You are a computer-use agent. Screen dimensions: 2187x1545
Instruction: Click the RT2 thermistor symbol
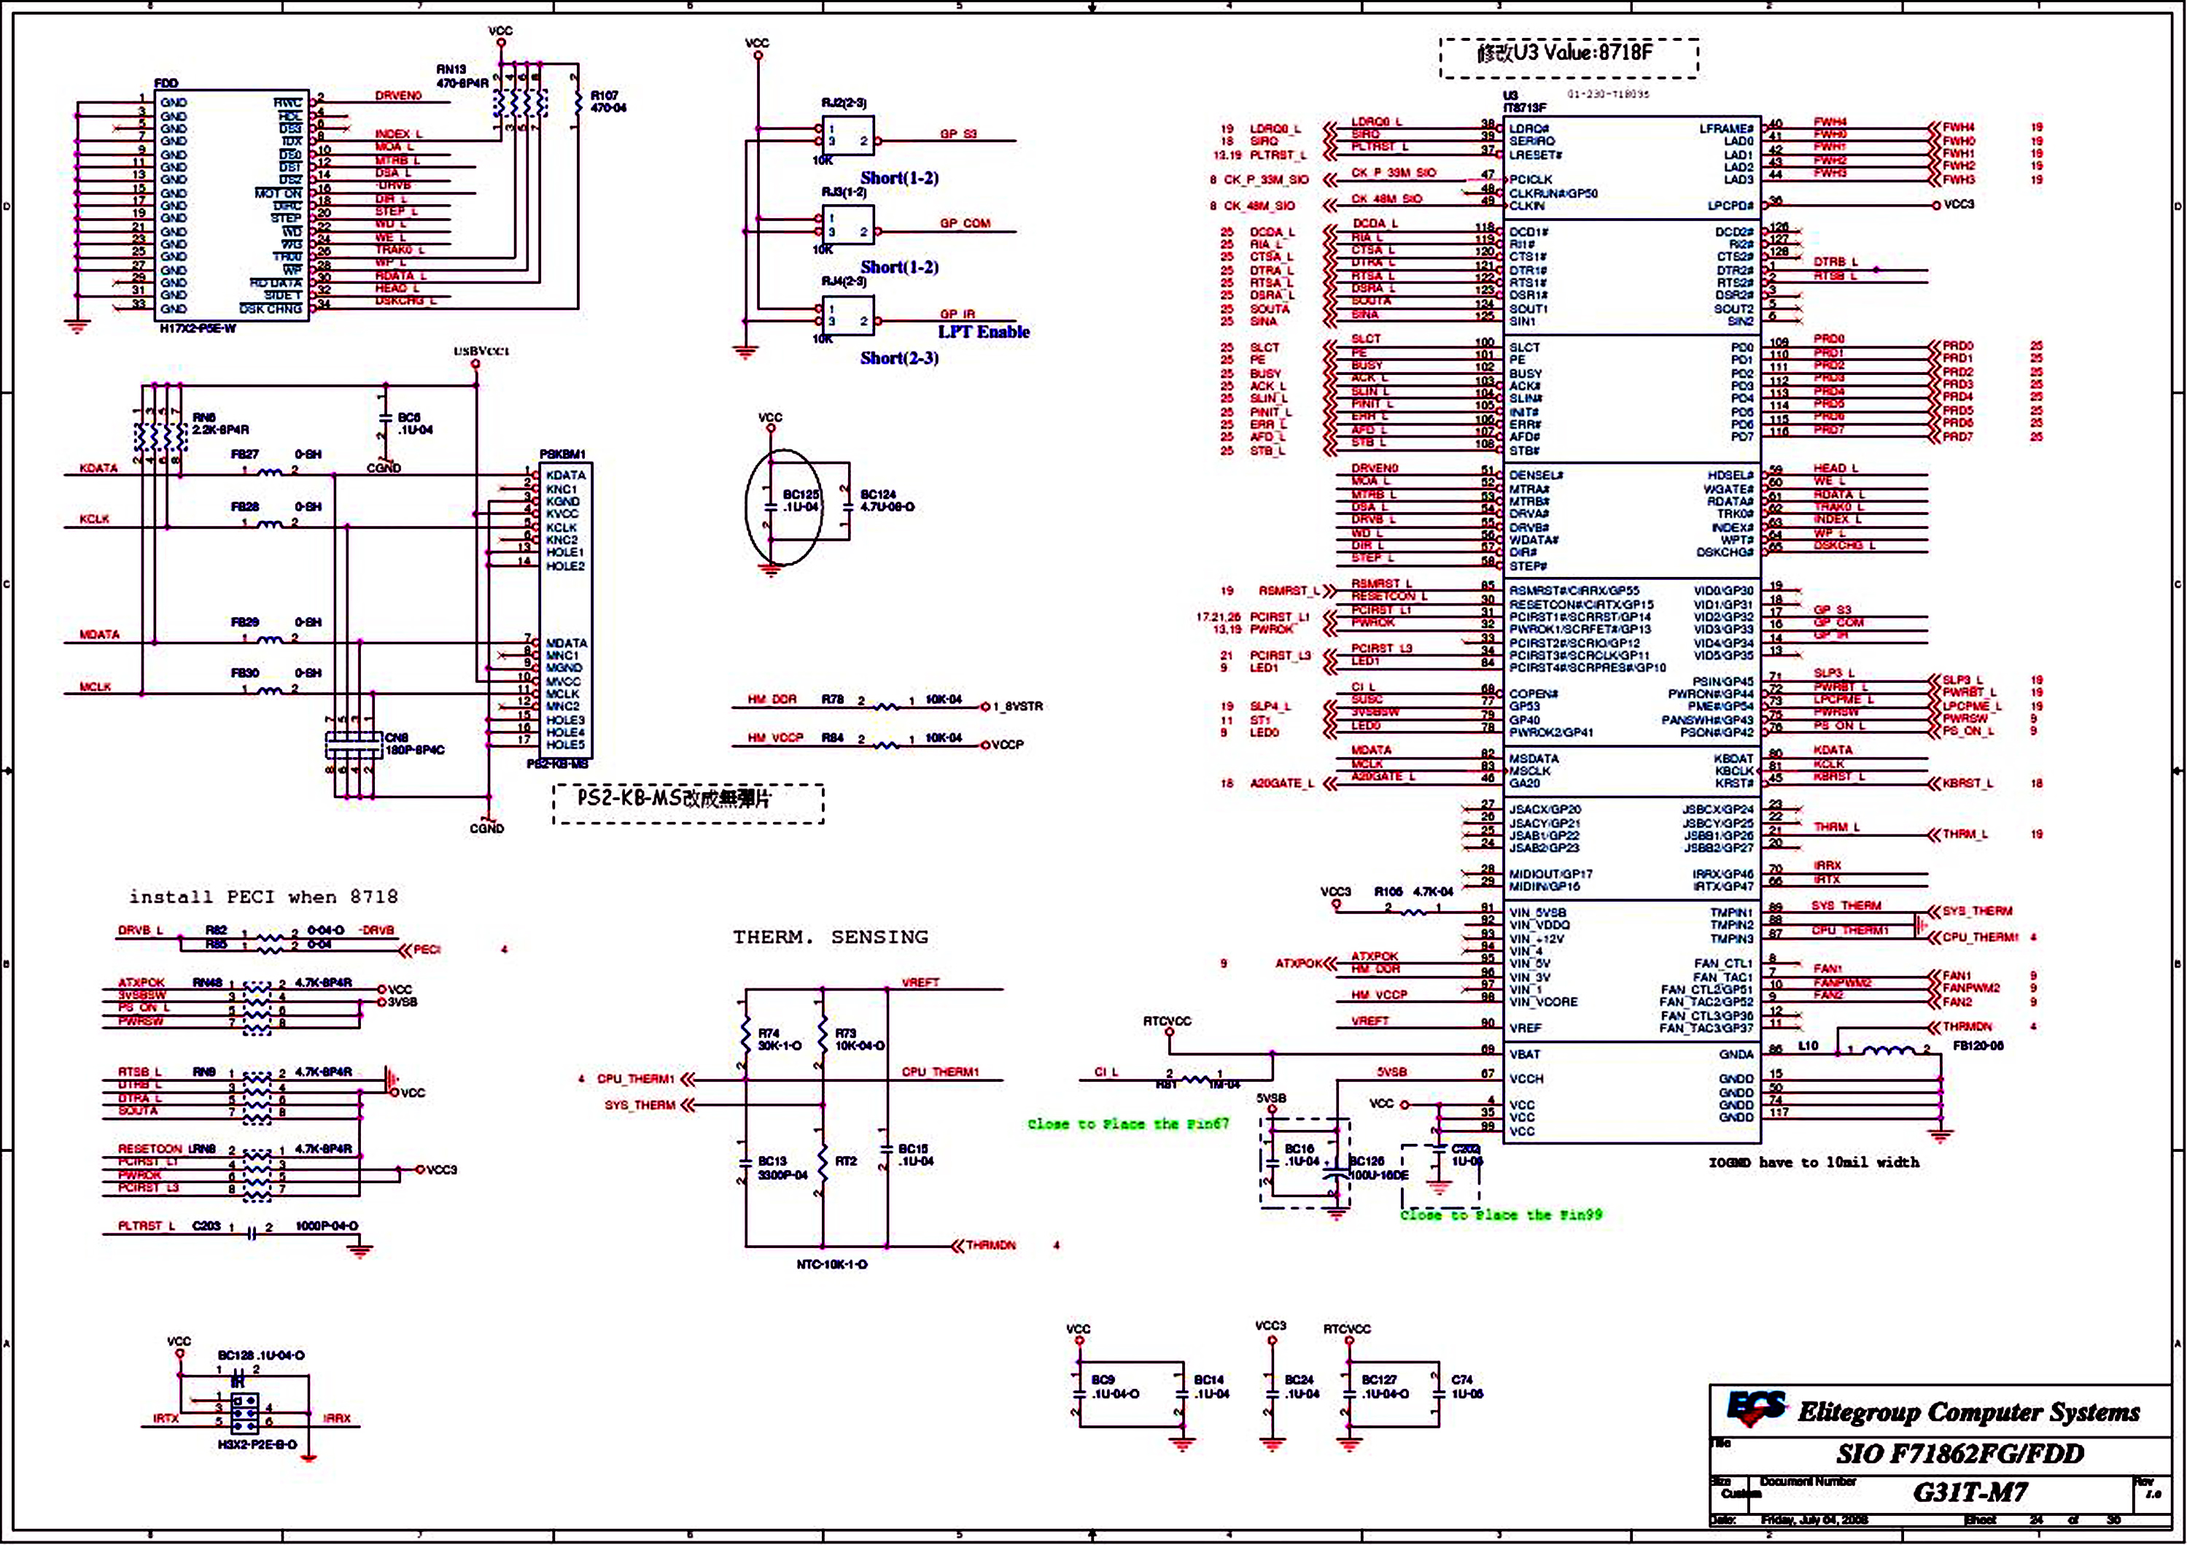click(x=823, y=1161)
